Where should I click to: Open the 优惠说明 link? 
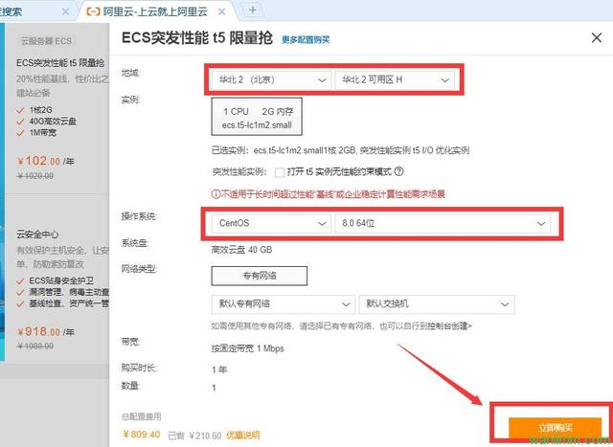point(242,435)
